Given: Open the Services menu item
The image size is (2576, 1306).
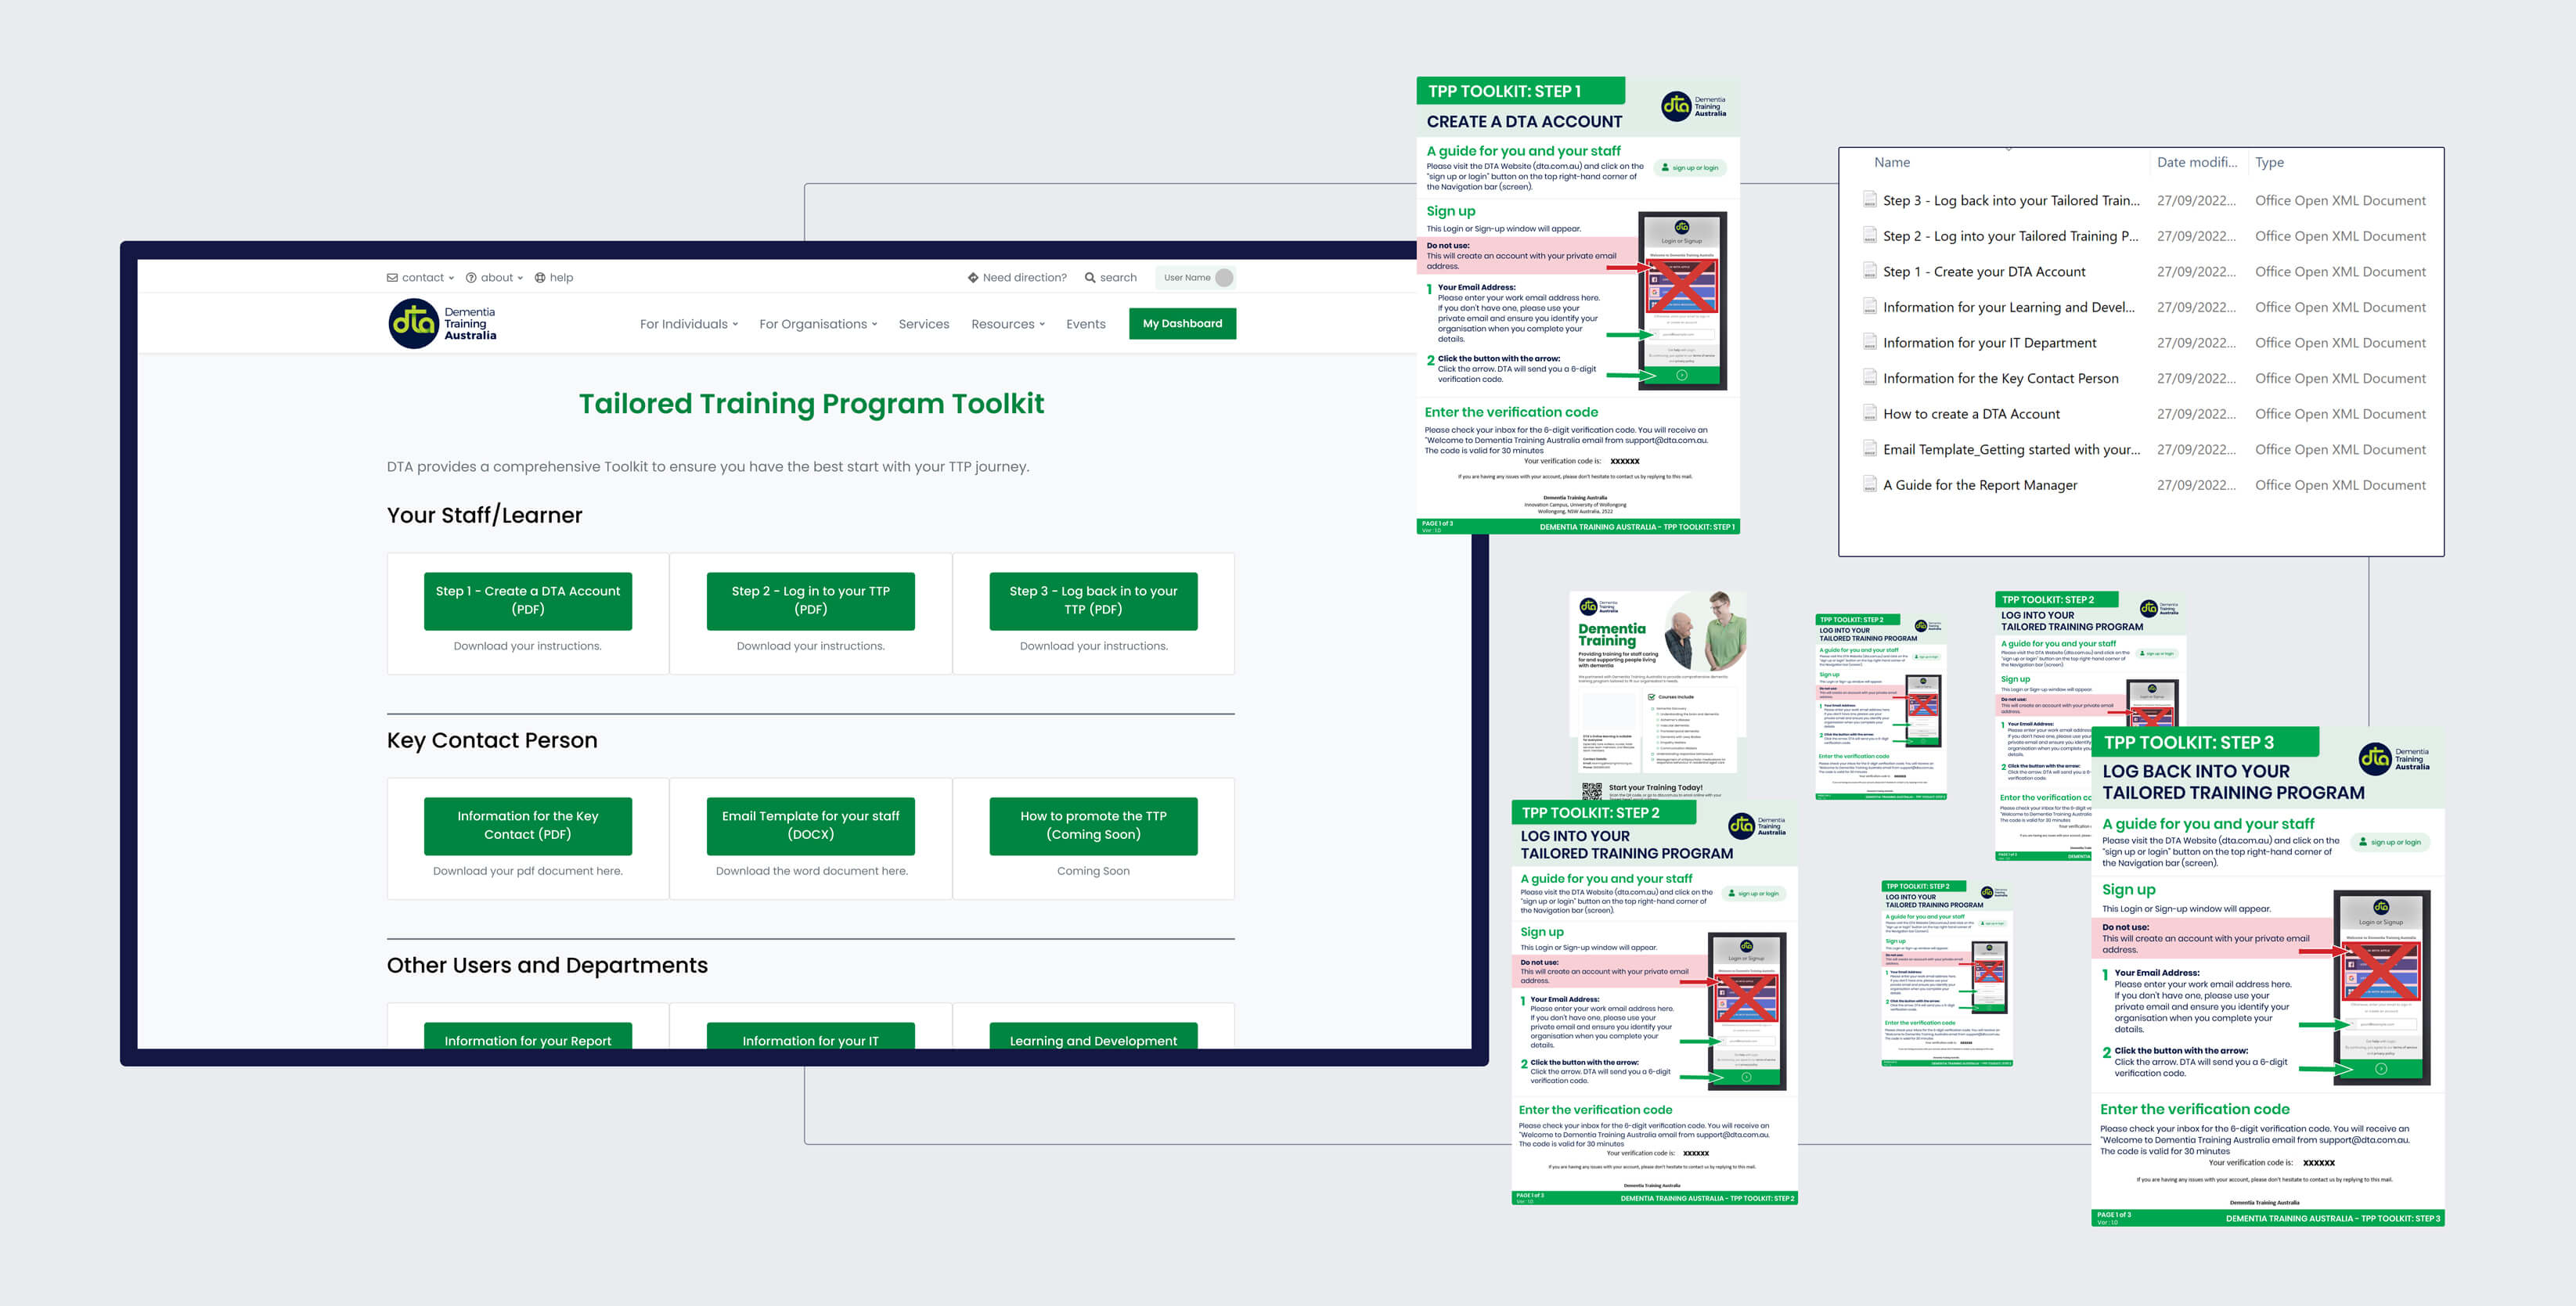Looking at the screenshot, I should point(923,324).
